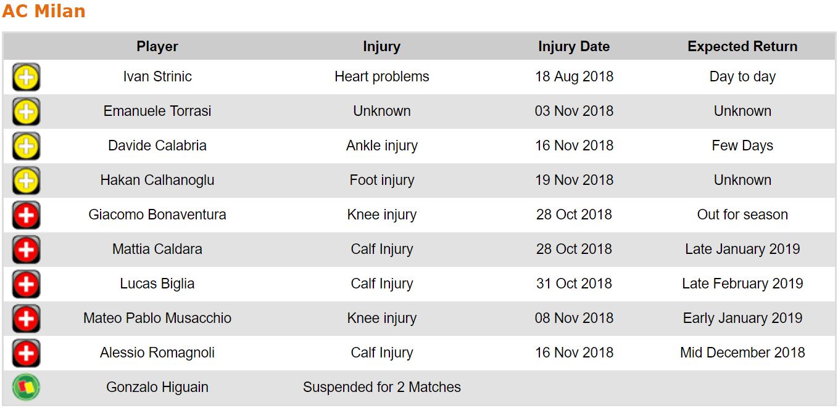Click the yellow icon next to Emanuele Torrasi

click(x=26, y=112)
